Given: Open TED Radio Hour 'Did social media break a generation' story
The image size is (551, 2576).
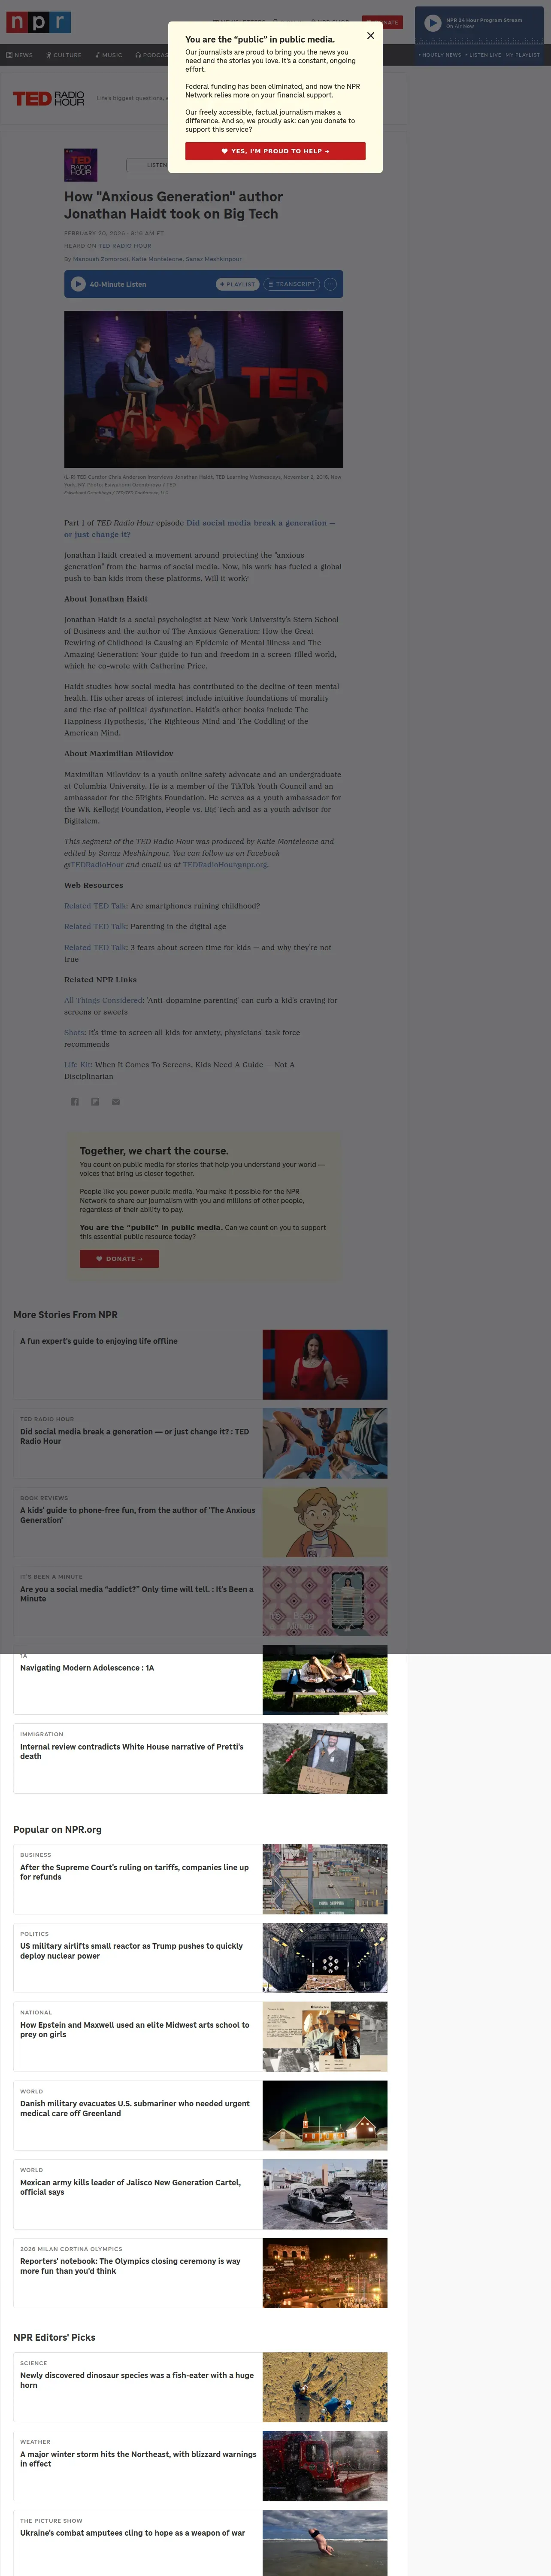Looking at the screenshot, I should [135, 1436].
